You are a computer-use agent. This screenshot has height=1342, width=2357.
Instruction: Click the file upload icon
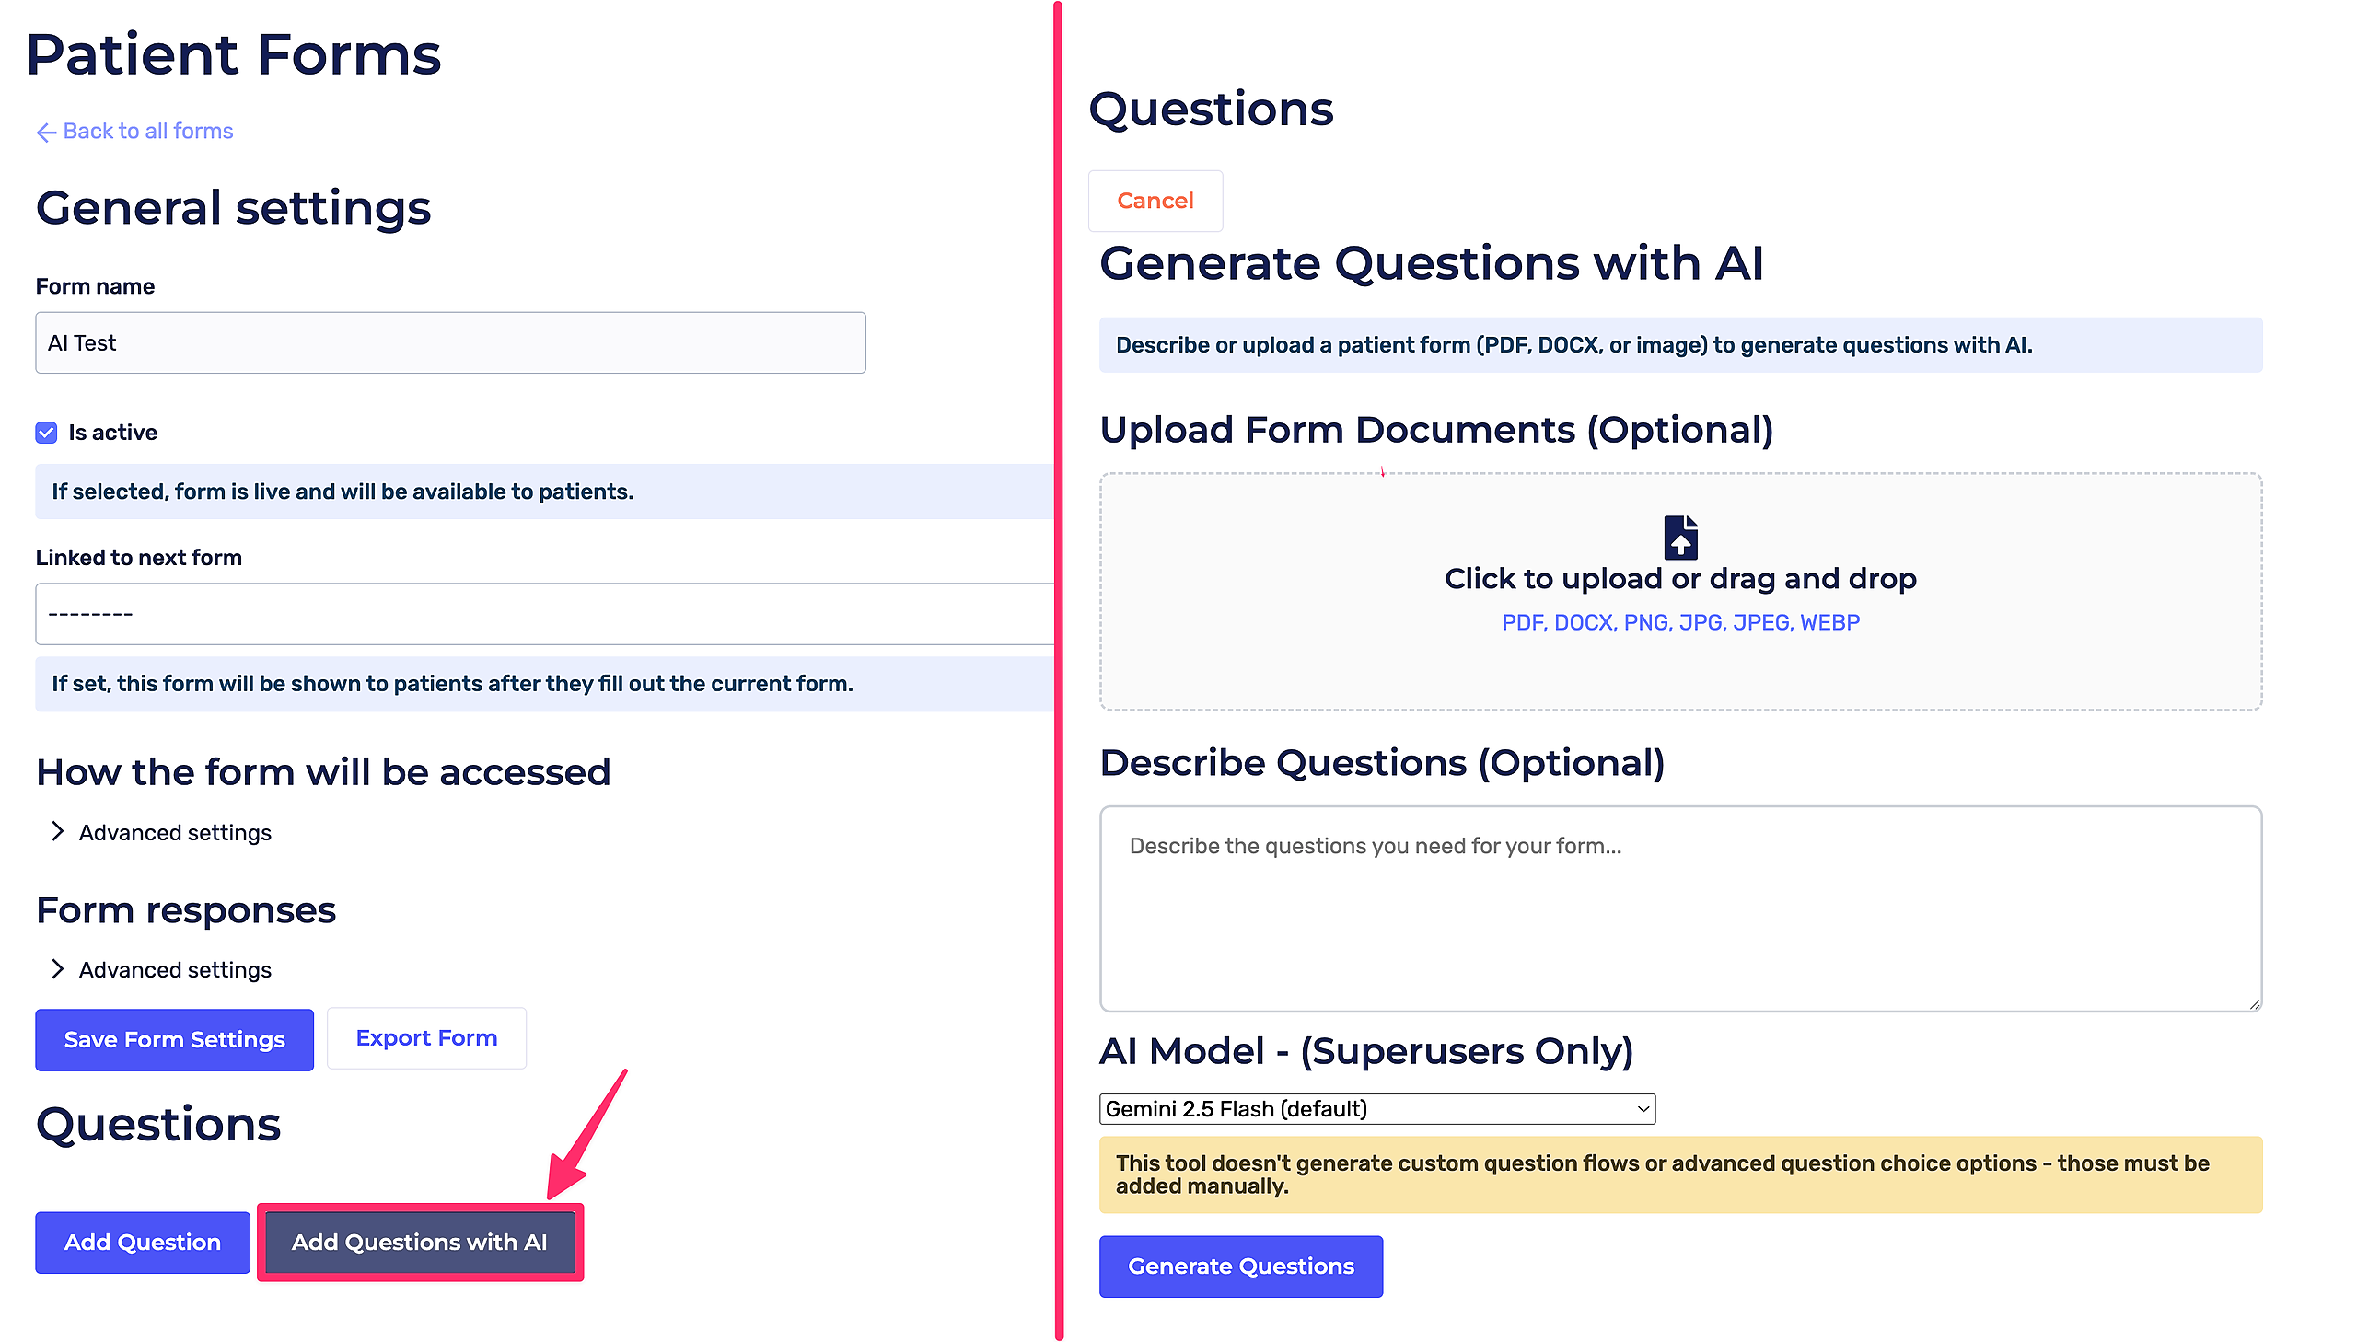tap(1679, 538)
